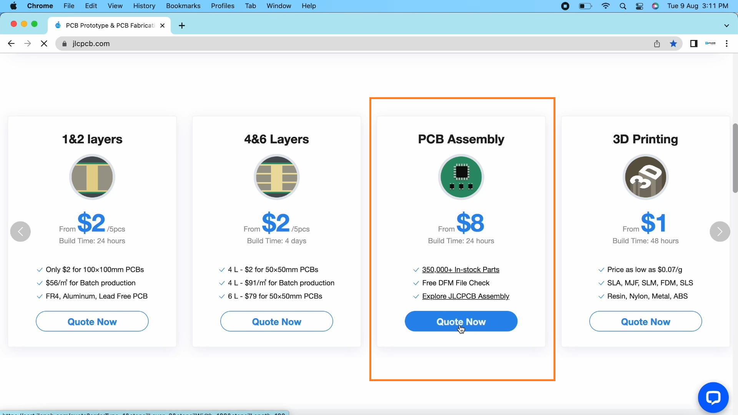
Task: Open the Tab menu
Action: point(251,6)
